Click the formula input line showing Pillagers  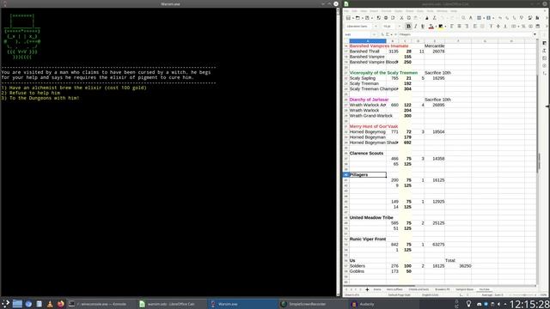465,34
